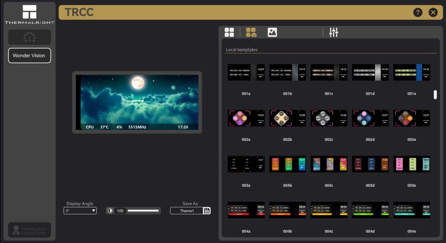Select template thumbnail 001e
Viewport: 446px width, 243px height.
pyautogui.click(x=411, y=73)
